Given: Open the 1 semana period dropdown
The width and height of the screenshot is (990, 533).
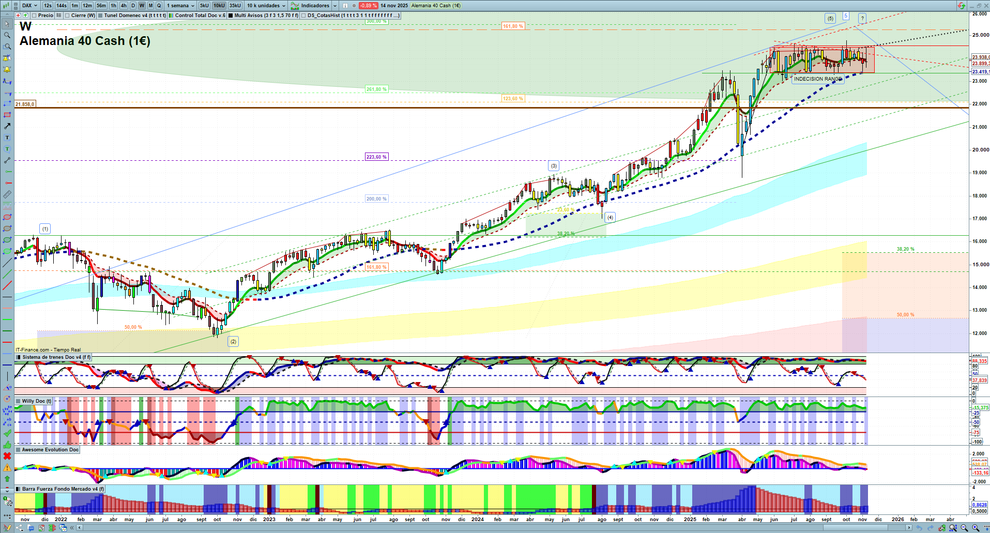Looking at the screenshot, I should [180, 6].
